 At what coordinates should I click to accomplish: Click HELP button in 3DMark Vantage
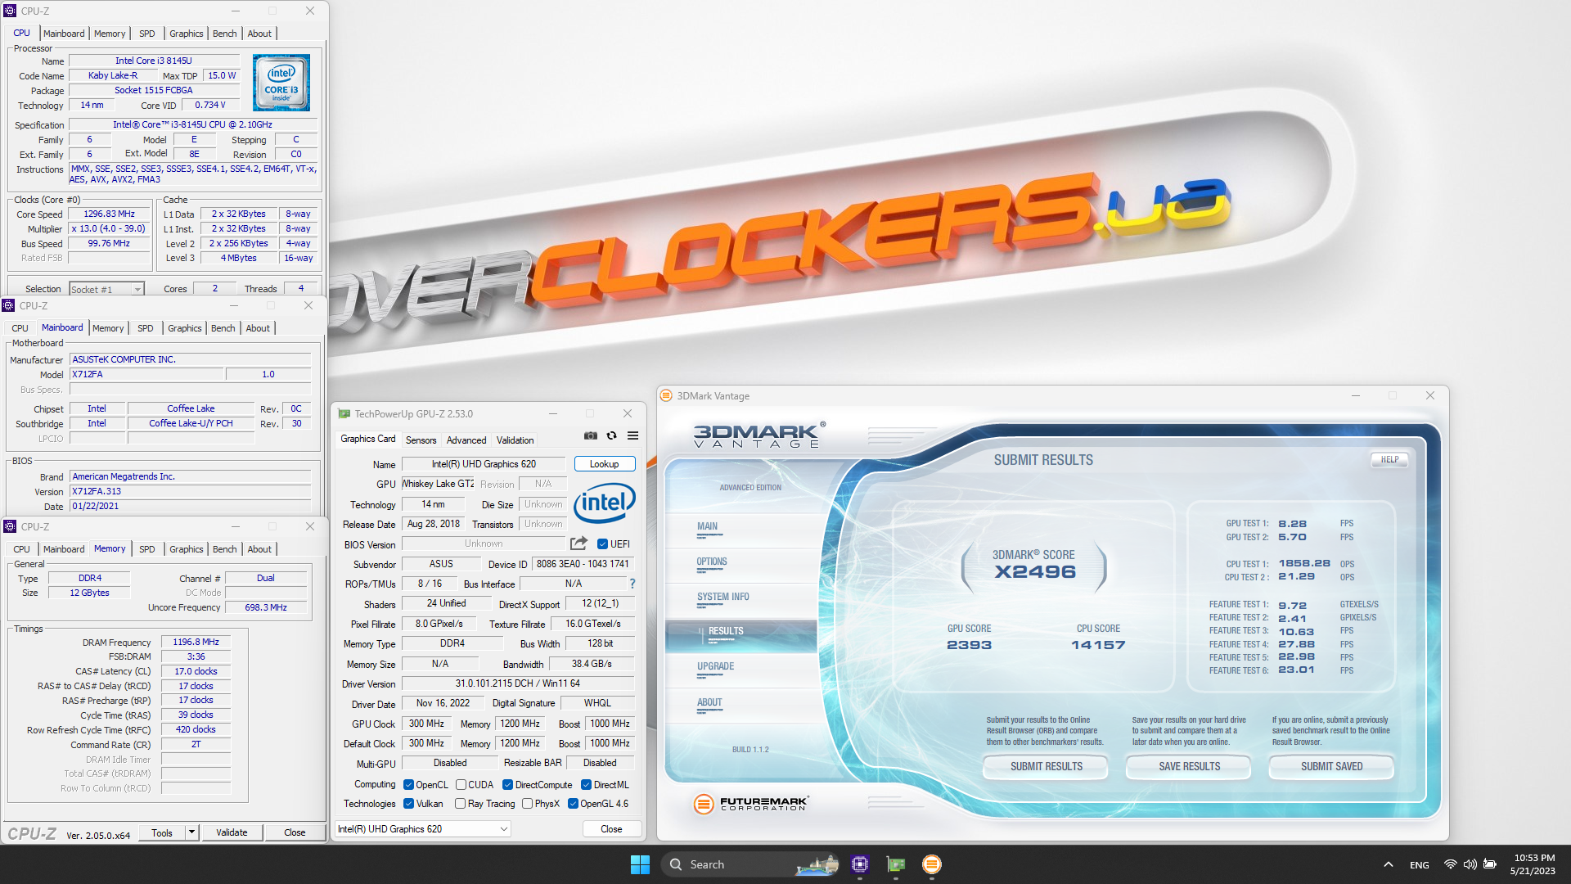1390,460
